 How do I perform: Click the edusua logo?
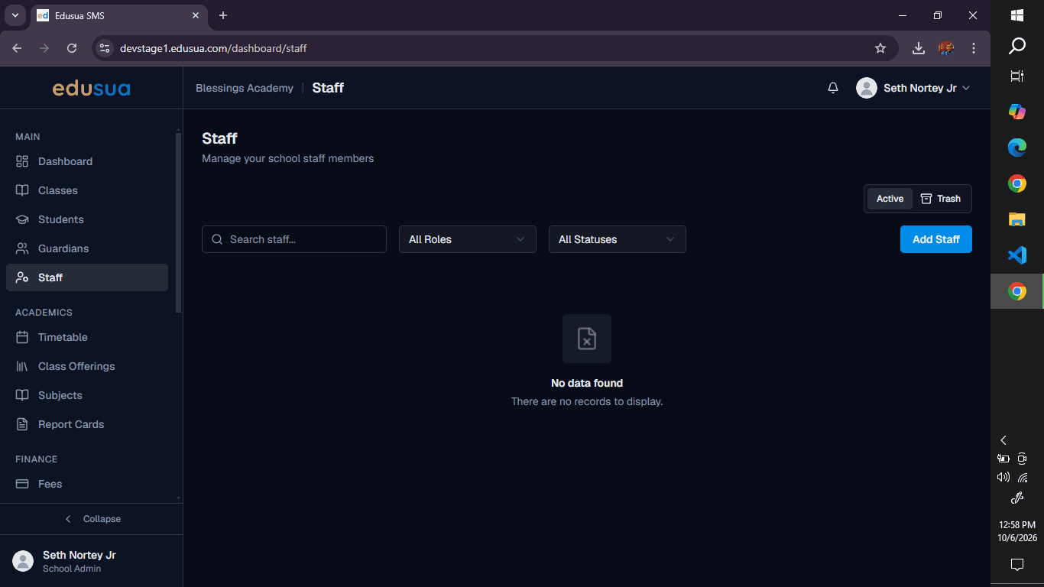[x=91, y=89]
